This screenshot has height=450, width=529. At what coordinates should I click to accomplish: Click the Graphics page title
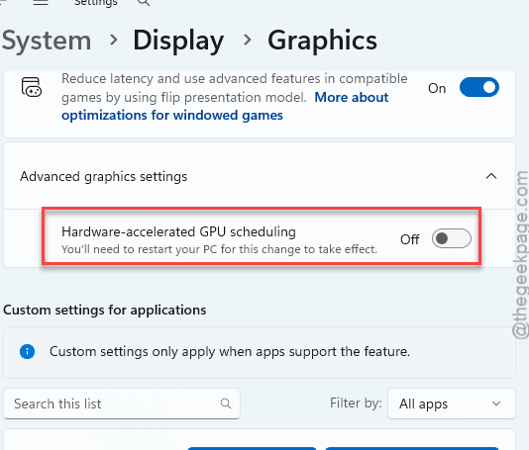click(322, 41)
